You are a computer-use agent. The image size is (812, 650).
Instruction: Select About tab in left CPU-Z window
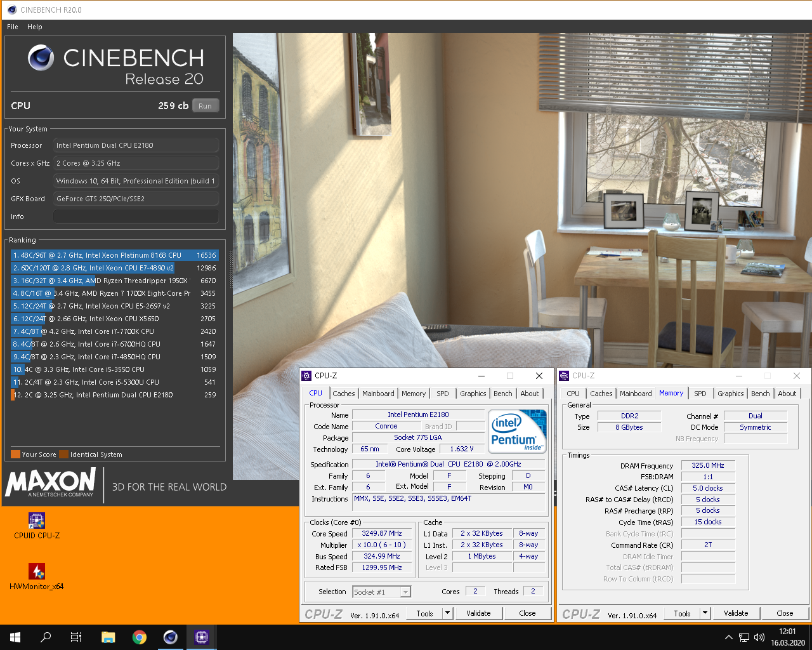(530, 394)
